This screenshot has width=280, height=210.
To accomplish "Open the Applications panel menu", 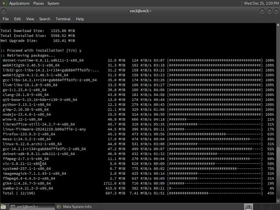I will point(19,3).
